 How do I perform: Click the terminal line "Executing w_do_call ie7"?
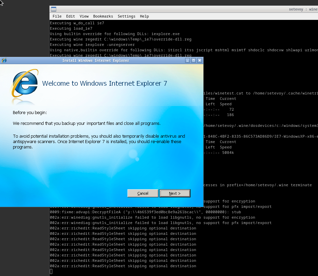(x=77, y=23)
